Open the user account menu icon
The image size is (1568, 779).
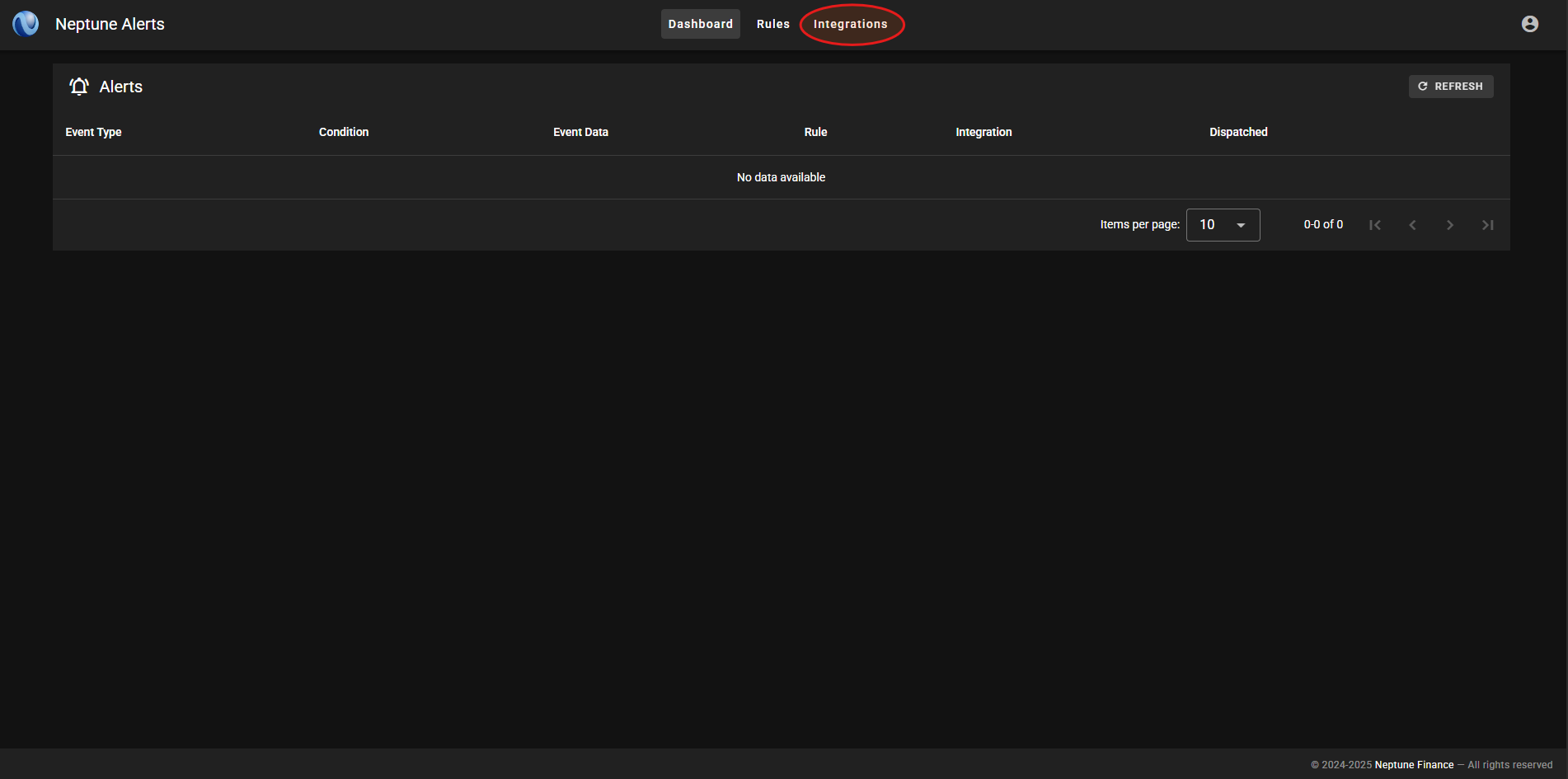[1529, 24]
